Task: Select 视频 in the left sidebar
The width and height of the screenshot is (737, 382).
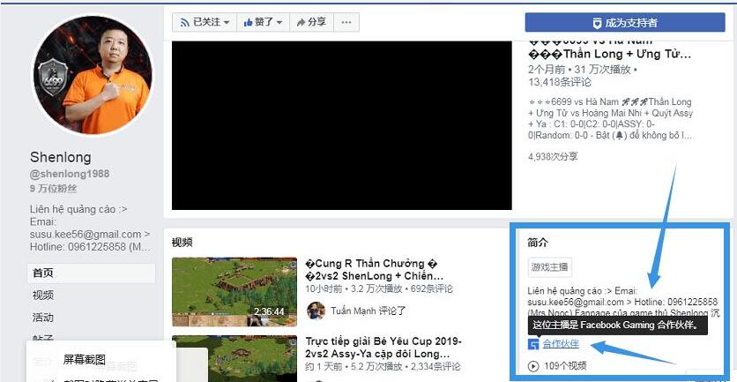Action: coord(43,295)
